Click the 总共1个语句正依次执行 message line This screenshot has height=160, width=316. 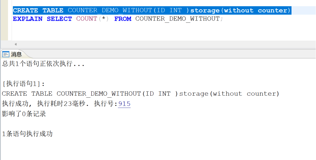pos(43,64)
